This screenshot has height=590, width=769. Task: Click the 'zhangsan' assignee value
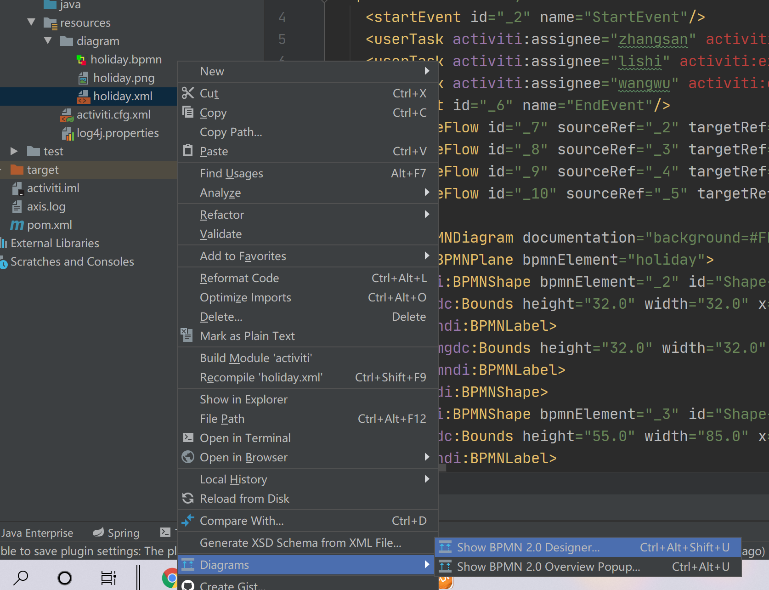click(653, 39)
